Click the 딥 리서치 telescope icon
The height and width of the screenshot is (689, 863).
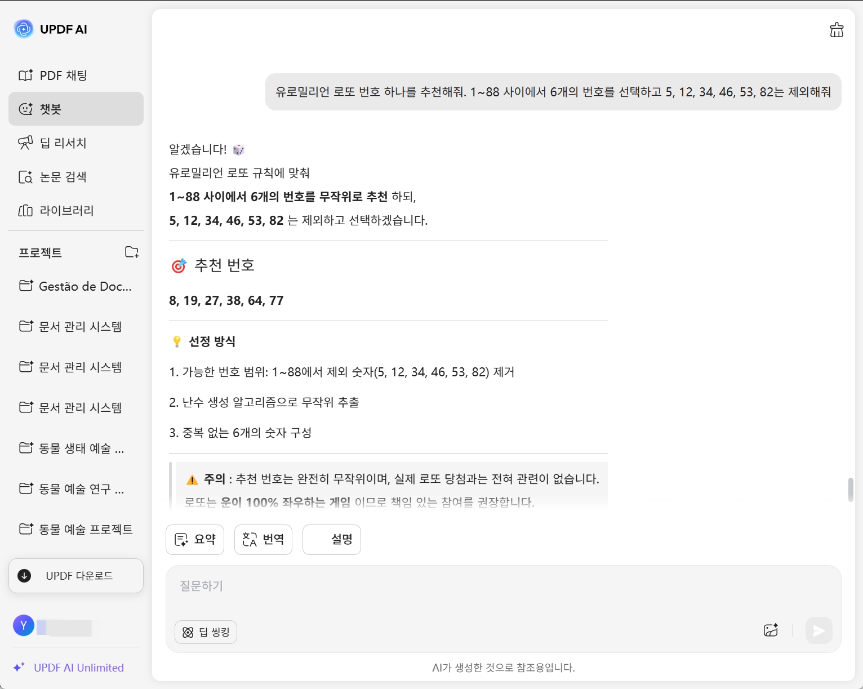pos(26,143)
